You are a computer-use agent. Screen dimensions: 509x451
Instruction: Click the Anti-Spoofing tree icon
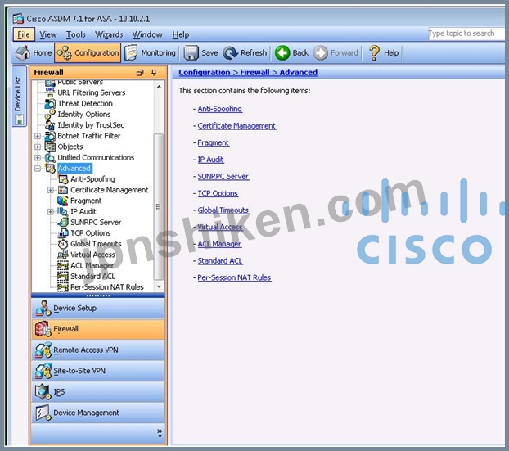tap(63, 179)
